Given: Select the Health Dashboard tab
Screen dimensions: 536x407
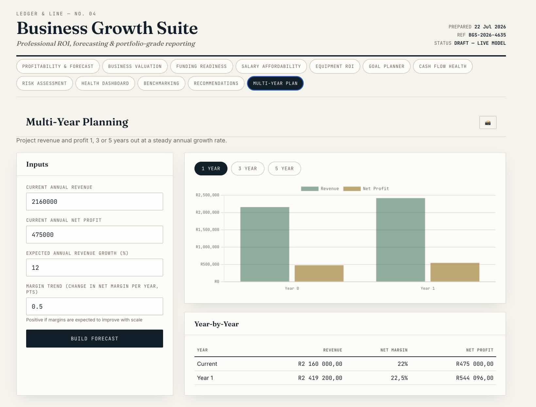Looking at the screenshot, I should pos(105,83).
